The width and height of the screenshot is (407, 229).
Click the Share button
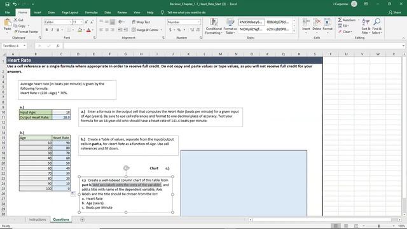(x=394, y=13)
